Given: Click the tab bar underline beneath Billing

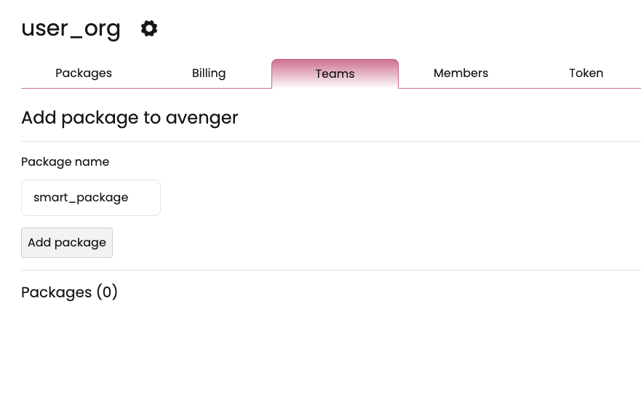Looking at the screenshot, I should tap(209, 88).
